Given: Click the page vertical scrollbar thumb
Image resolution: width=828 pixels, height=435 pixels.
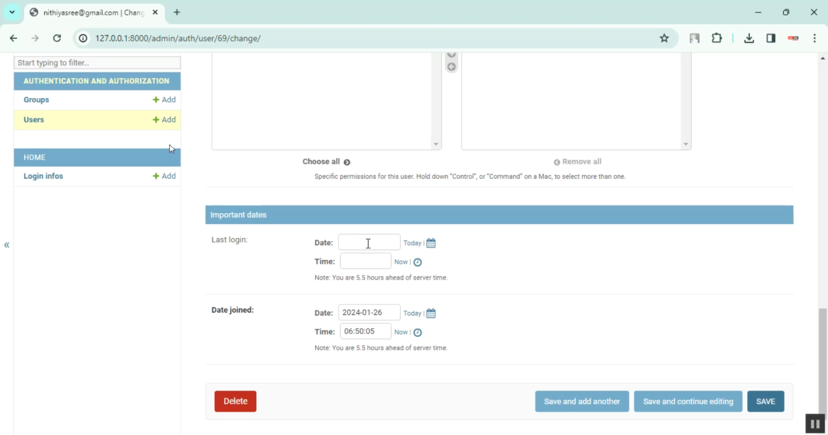Looking at the screenshot, I should tap(822, 353).
